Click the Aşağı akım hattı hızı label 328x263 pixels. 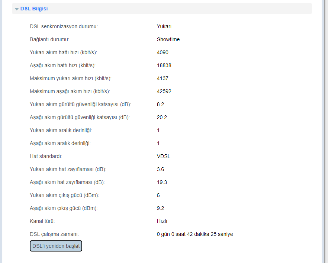coord(62,65)
